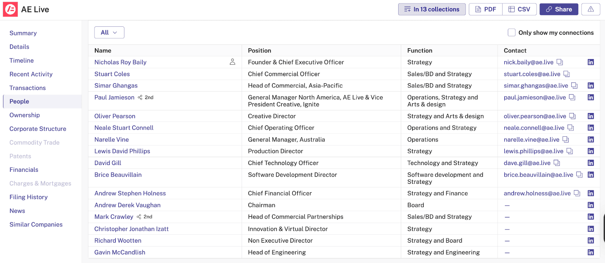Open Andrew Stephen Holness's LinkedIn icon
605x263 pixels.
[x=591, y=193]
